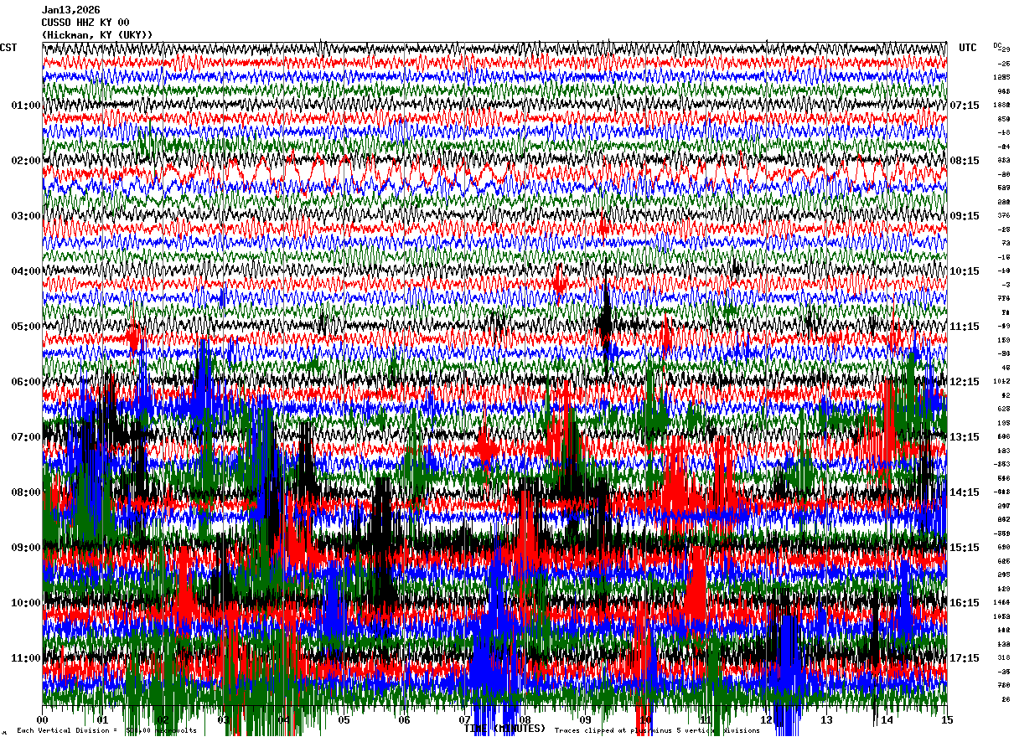Screen dimensions: 1014x742
Task: Select the CST time label "08:00"
Action: click(x=26, y=492)
